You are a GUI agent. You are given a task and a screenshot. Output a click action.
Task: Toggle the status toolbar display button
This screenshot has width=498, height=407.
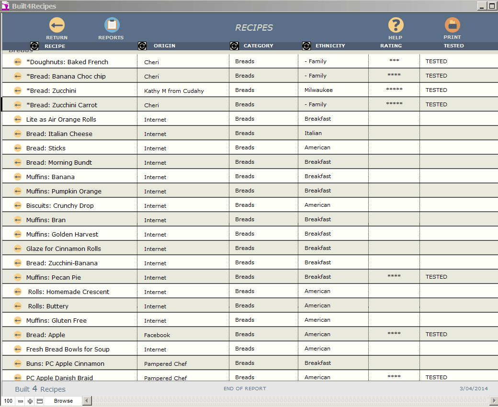(40, 401)
